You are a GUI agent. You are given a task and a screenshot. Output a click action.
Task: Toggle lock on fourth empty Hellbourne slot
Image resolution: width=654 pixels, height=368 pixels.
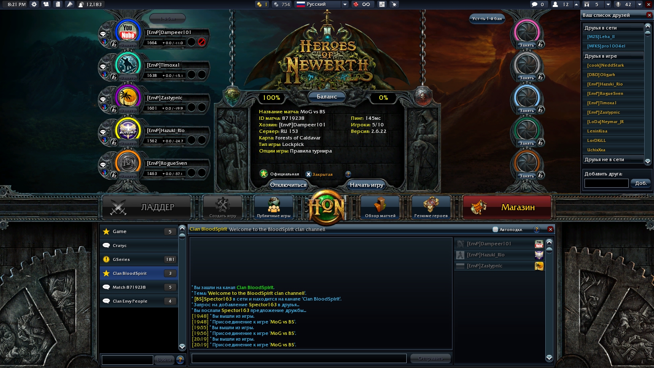[x=541, y=142]
